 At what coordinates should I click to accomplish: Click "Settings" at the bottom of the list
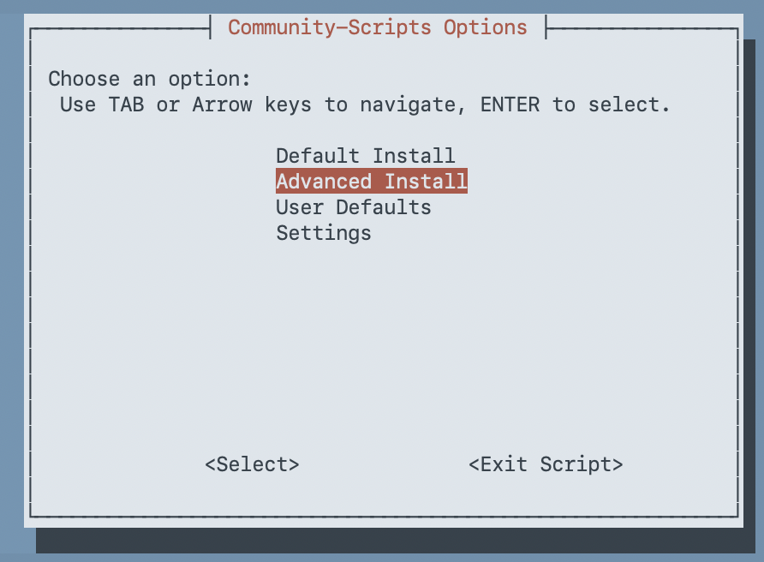(323, 232)
